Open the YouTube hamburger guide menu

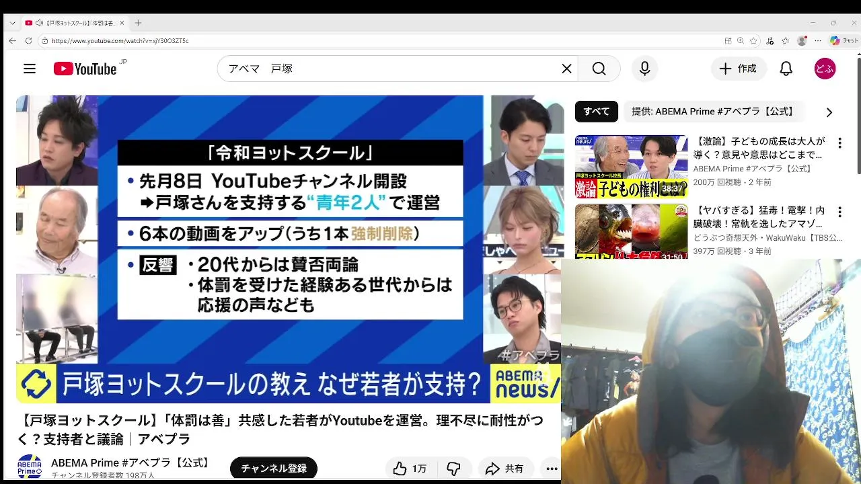[30, 69]
